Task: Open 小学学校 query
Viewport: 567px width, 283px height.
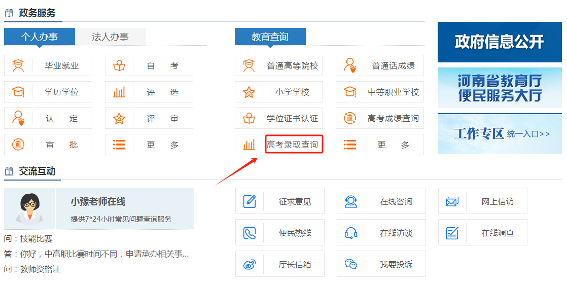Action: (293, 92)
